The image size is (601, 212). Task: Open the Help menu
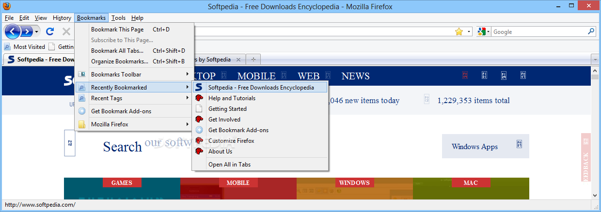pyautogui.click(x=137, y=18)
